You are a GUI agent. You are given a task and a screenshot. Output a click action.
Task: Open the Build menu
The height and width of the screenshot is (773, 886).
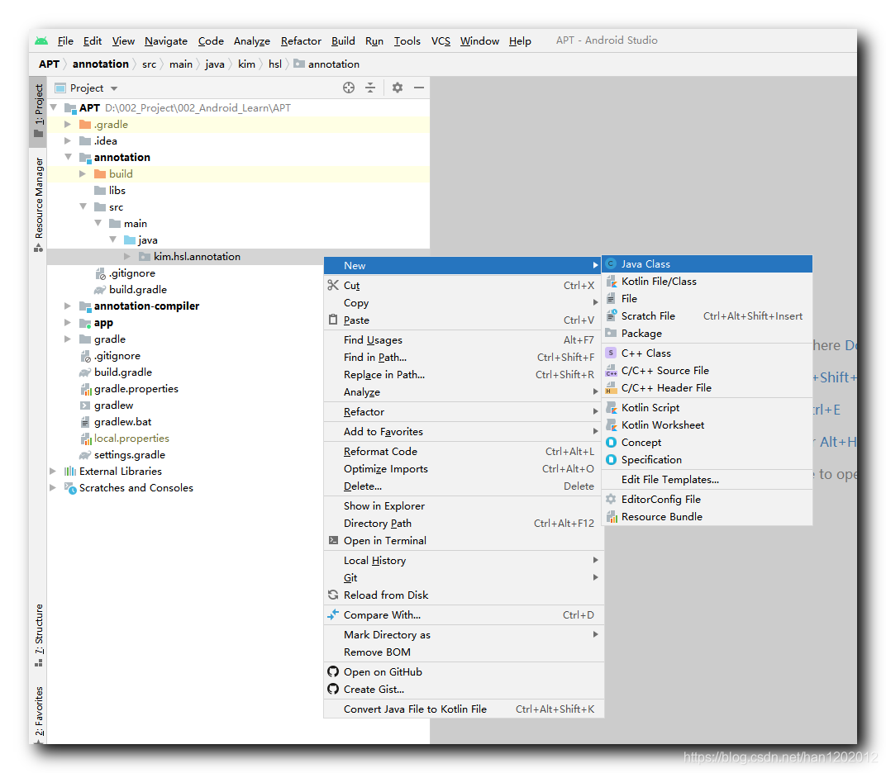pyautogui.click(x=343, y=41)
